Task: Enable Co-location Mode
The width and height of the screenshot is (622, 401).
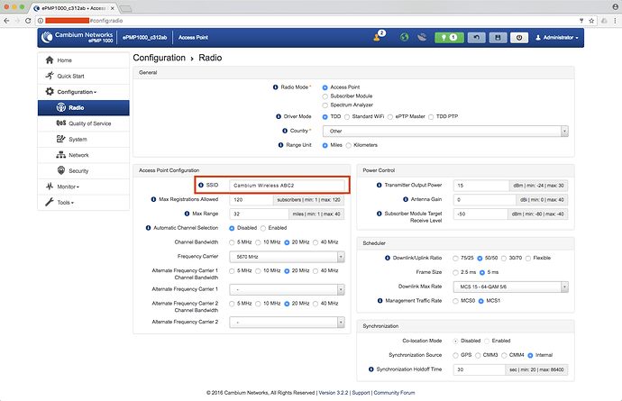Action: tap(487, 342)
